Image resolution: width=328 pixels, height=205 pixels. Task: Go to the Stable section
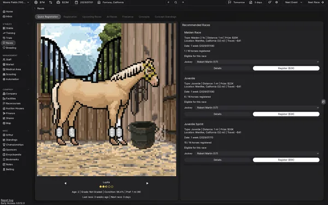point(8,28)
